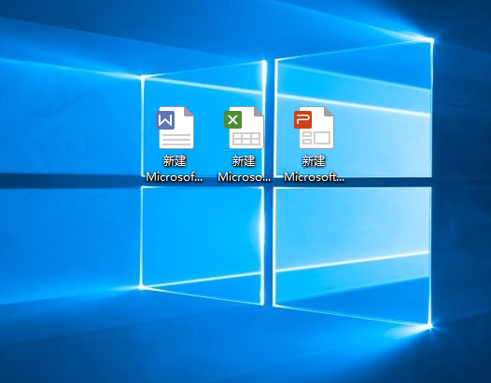The width and height of the screenshot is (491, 383).
Task: Click the folded corner of the PowerPoint icon
Action: click(329, 111)
